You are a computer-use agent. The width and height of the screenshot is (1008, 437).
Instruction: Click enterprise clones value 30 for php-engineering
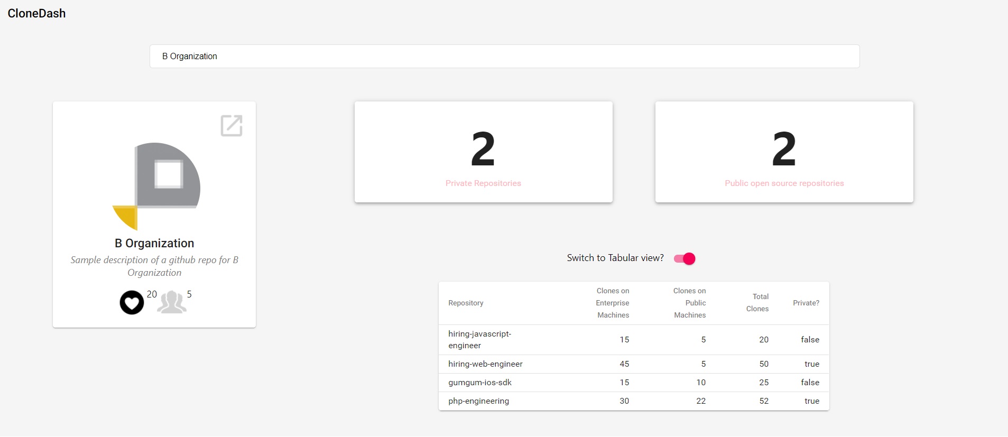[x=624, y=401]
